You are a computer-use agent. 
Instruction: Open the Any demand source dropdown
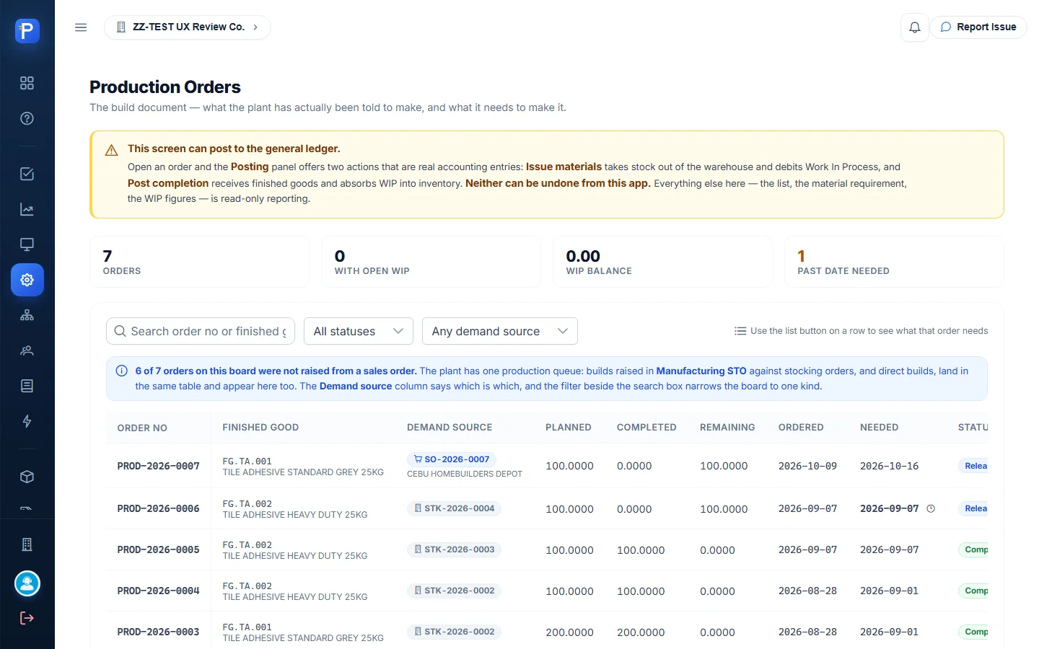pyautogui.click(x=500, y=331)
